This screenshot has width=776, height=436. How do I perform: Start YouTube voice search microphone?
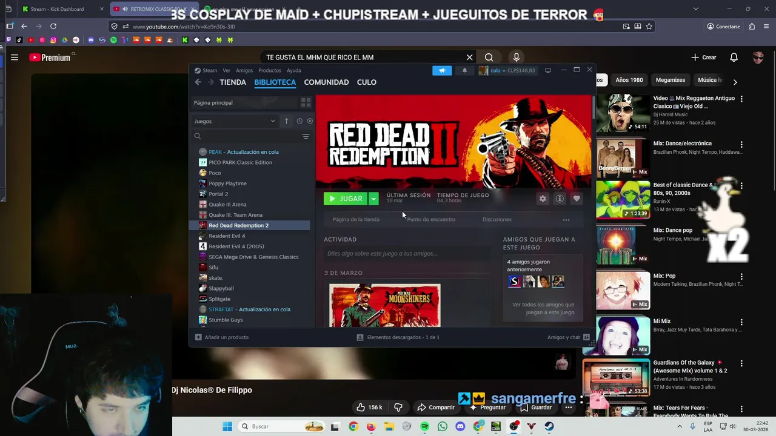click(517, 58)
